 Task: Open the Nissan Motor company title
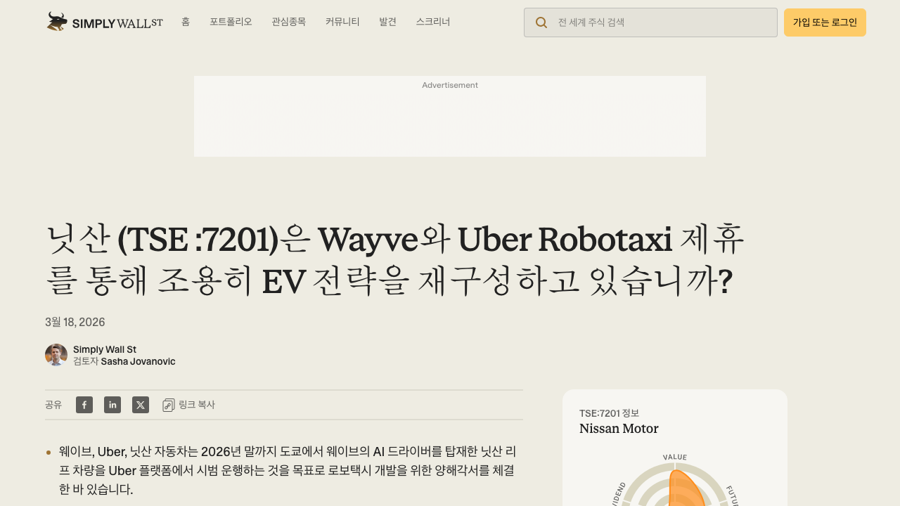tap(619, 429)
